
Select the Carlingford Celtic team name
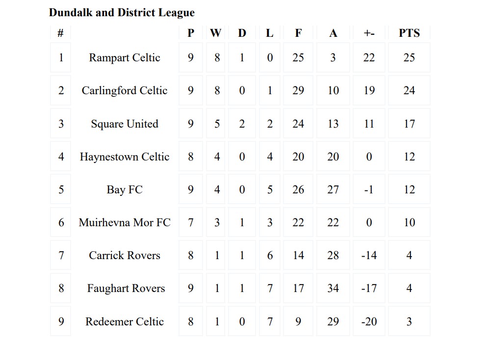pyautogui.click(x=125, y=90)
